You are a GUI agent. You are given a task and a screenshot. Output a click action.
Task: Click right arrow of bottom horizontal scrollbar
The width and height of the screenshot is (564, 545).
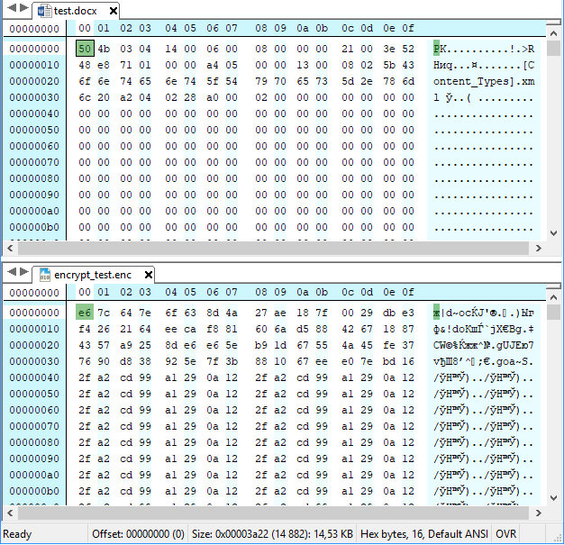tap(539, 513)
